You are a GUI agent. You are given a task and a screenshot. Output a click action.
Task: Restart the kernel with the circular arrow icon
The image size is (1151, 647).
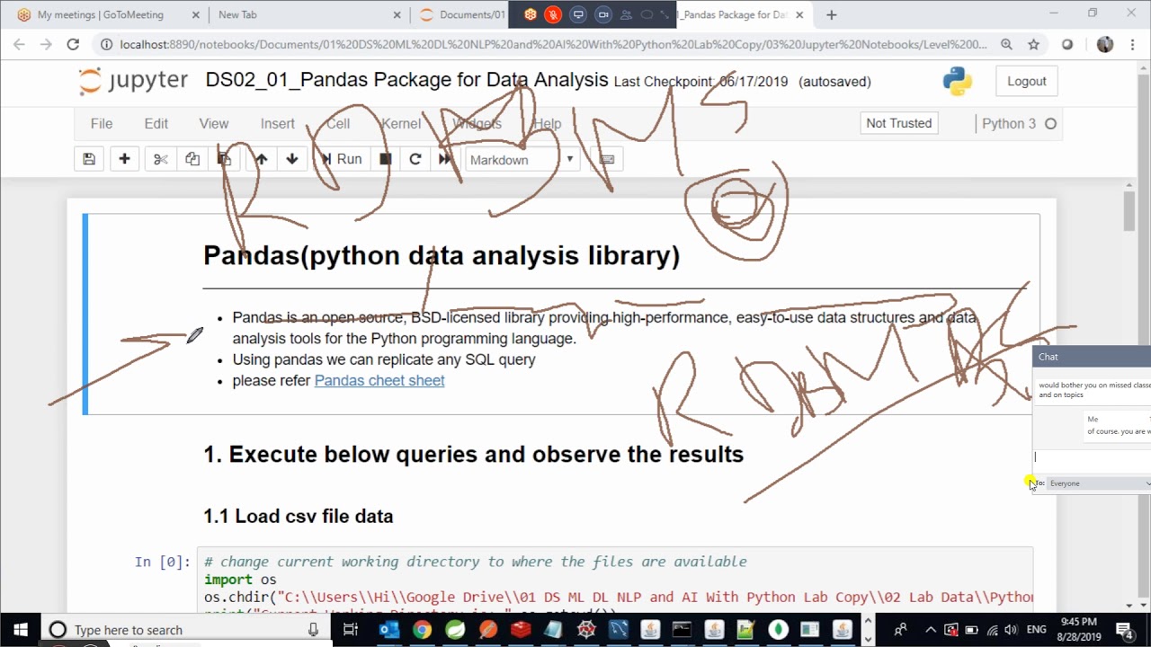point(415,159)
